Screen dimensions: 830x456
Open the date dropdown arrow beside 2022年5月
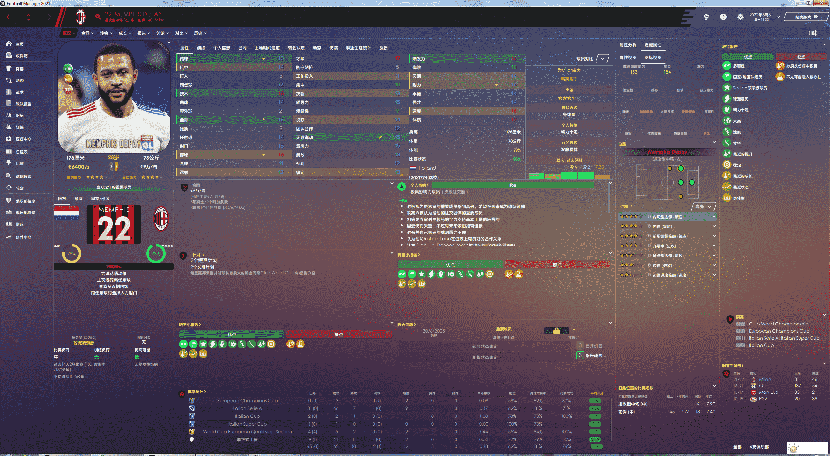tap(778, 17)
